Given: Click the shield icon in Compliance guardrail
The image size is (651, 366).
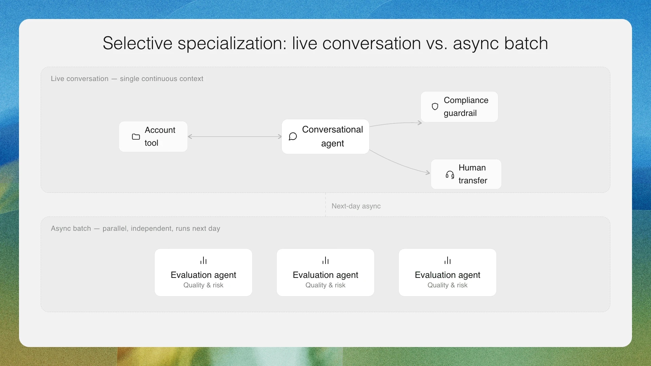Looking at the screenshot, I should click(x=435, y=107).
